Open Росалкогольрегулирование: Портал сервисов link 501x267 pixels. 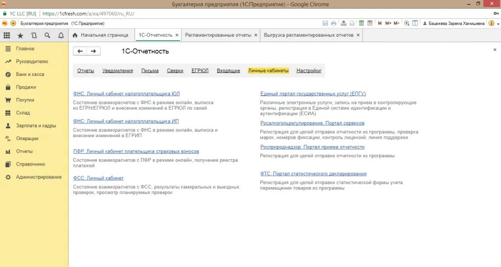point(312,123)
